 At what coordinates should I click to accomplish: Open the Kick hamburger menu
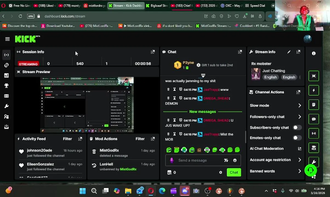click(7, 39)
